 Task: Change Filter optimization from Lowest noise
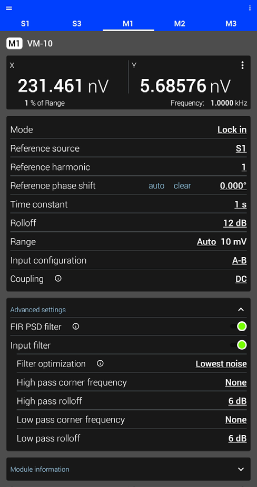[221, 364]
